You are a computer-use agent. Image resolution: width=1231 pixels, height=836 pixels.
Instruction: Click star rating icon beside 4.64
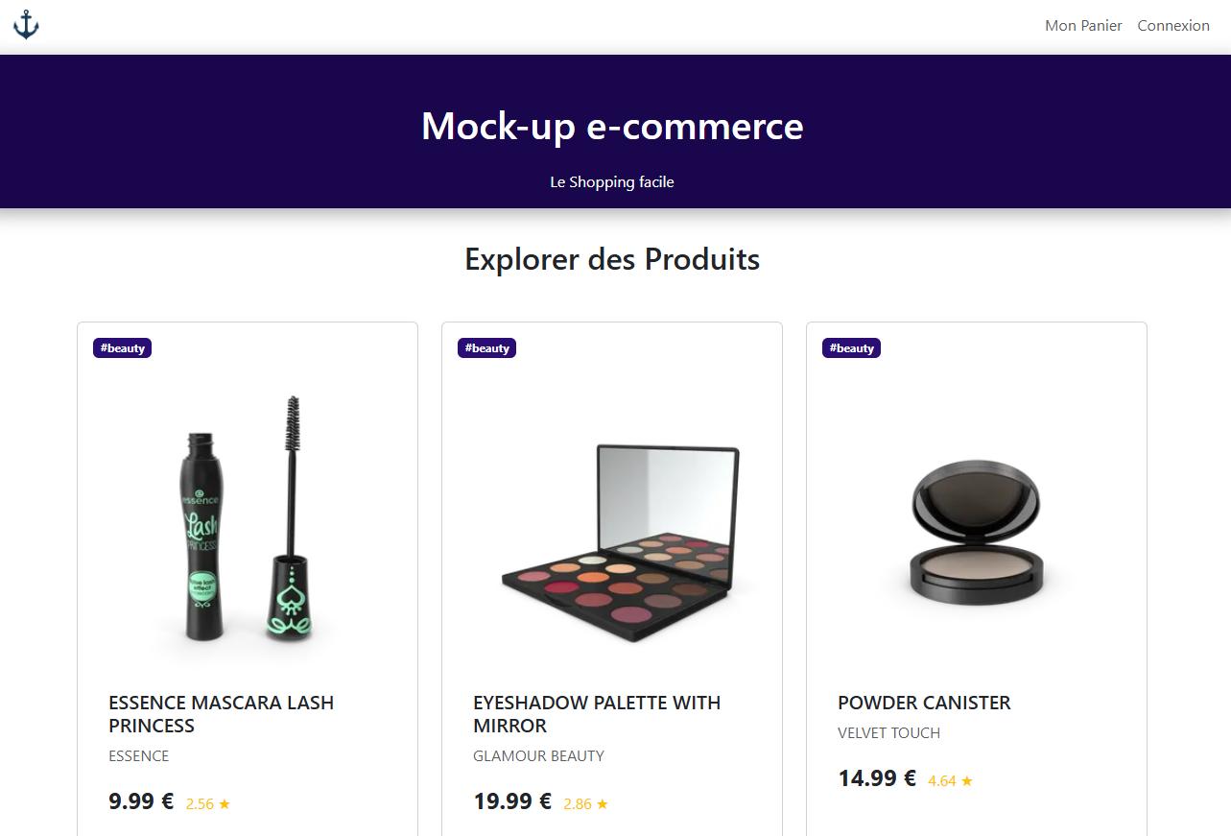pos(967,781)
